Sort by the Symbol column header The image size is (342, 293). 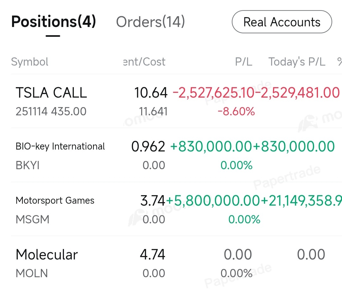30,62
